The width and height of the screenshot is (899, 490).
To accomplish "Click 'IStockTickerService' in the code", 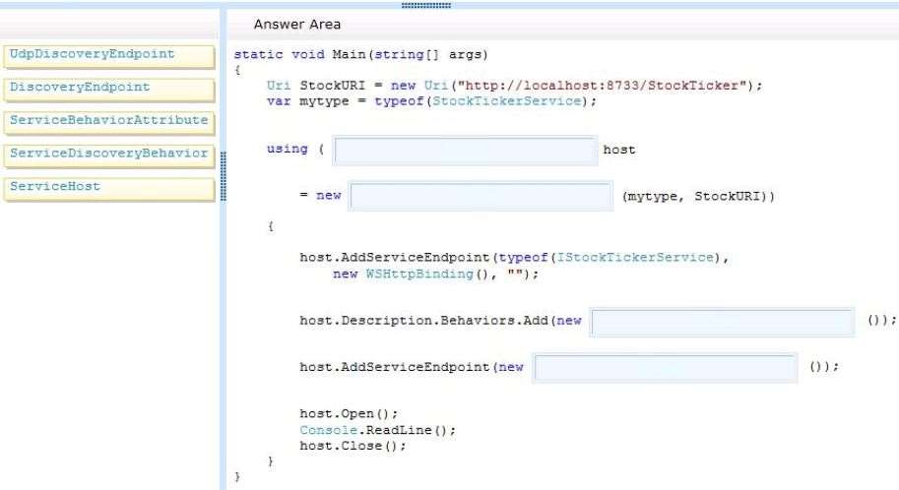I will click(635, 258).
